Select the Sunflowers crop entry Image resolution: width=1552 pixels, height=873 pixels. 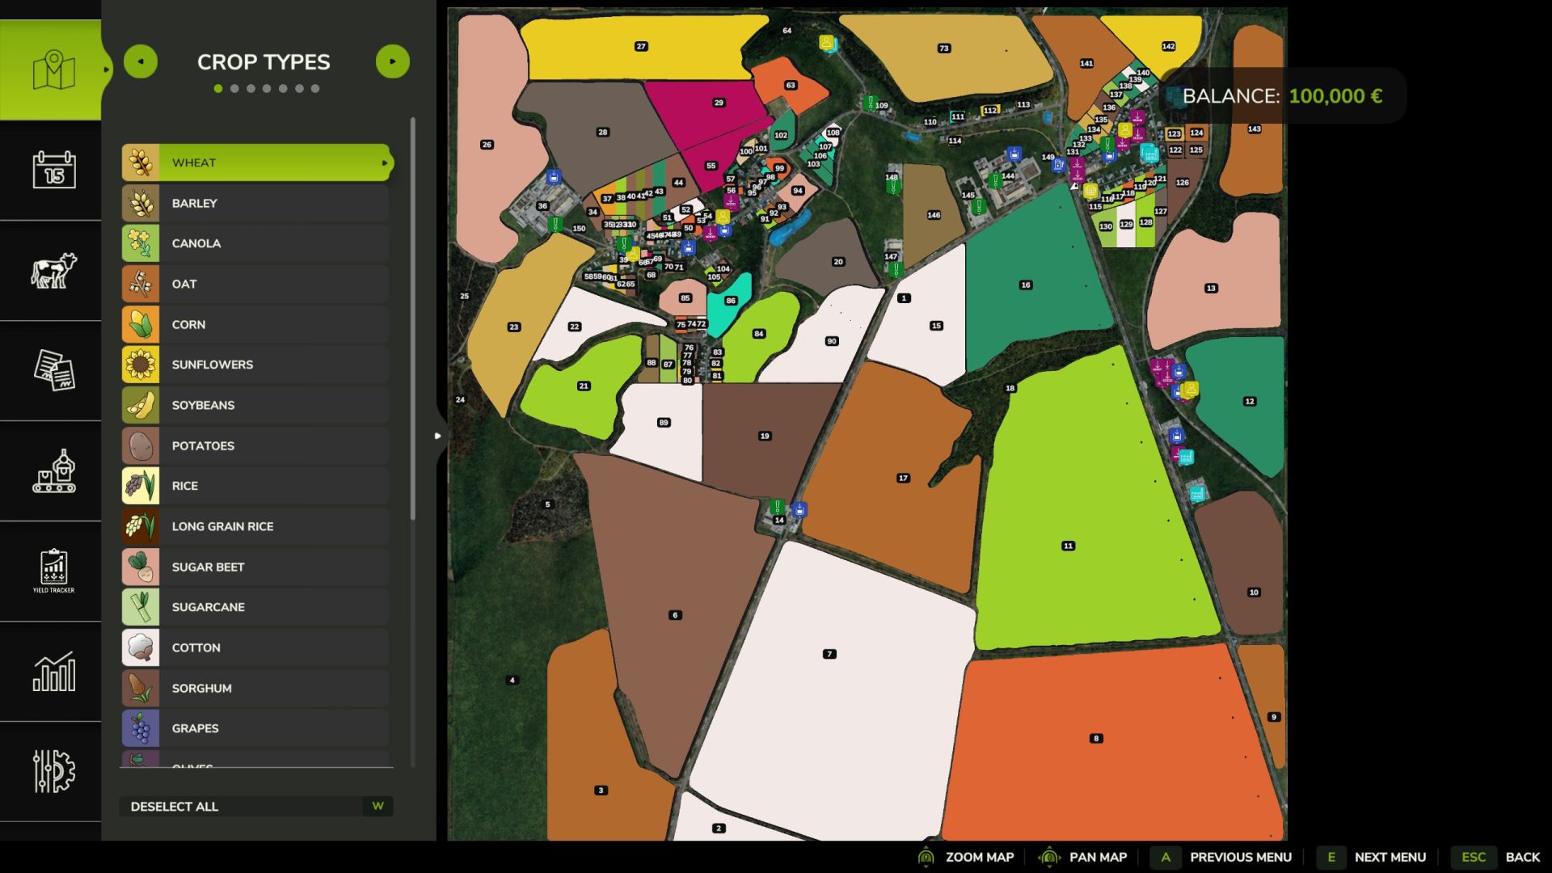255,365
